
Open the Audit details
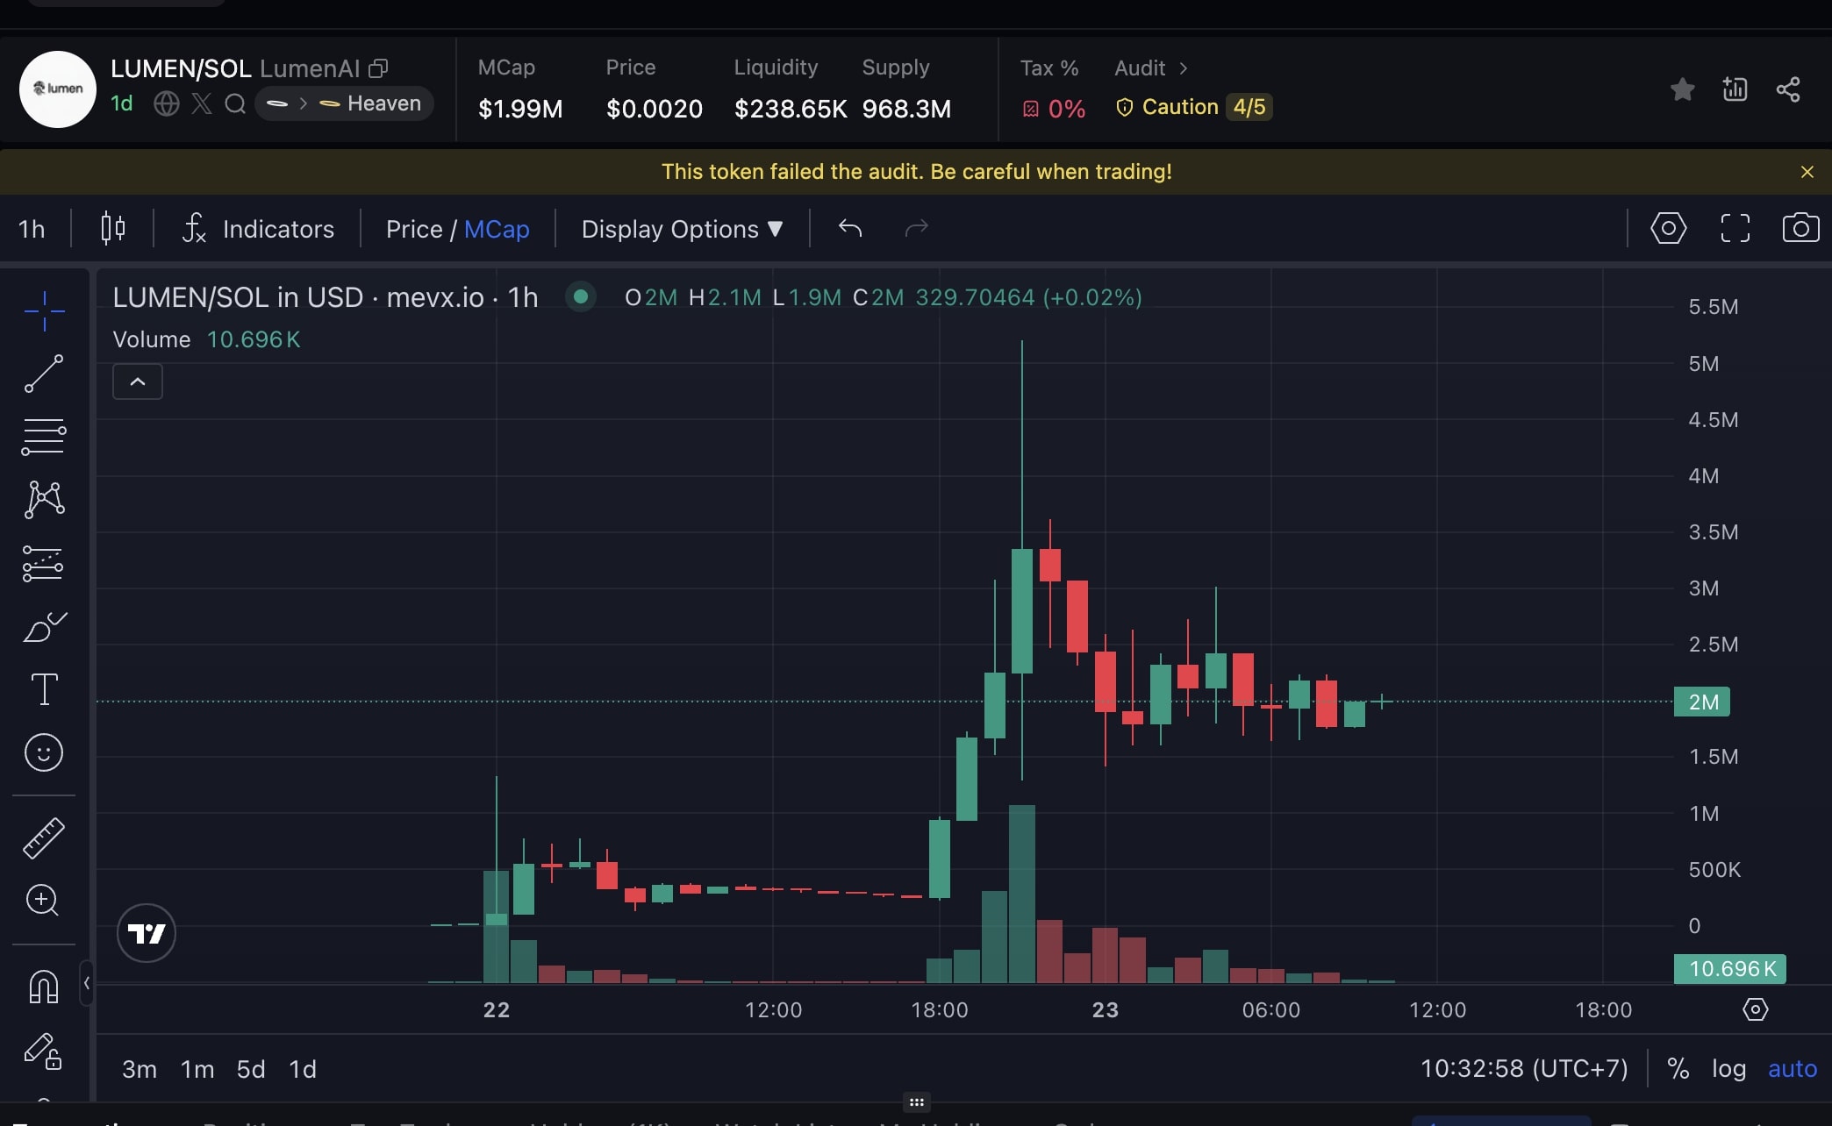coord(1150,68)
